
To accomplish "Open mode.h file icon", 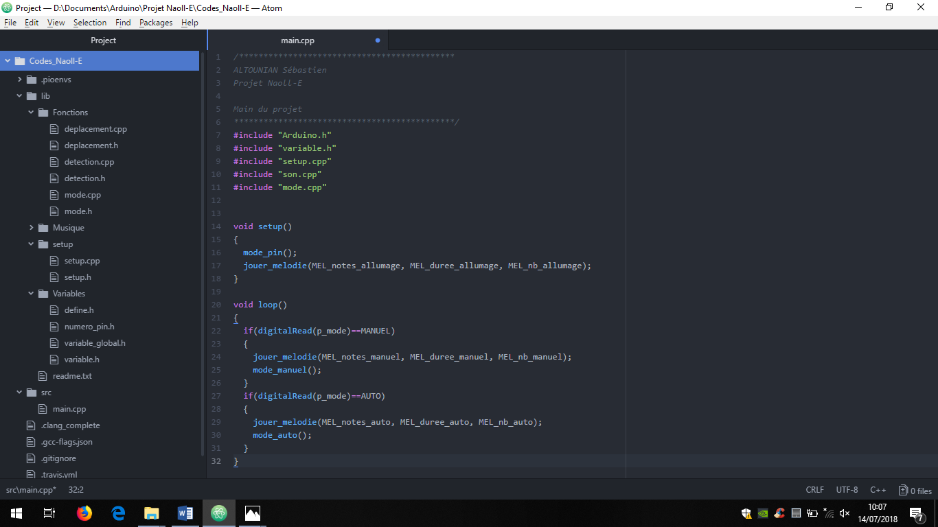I will pyautogui.click(x=55, y=211).
